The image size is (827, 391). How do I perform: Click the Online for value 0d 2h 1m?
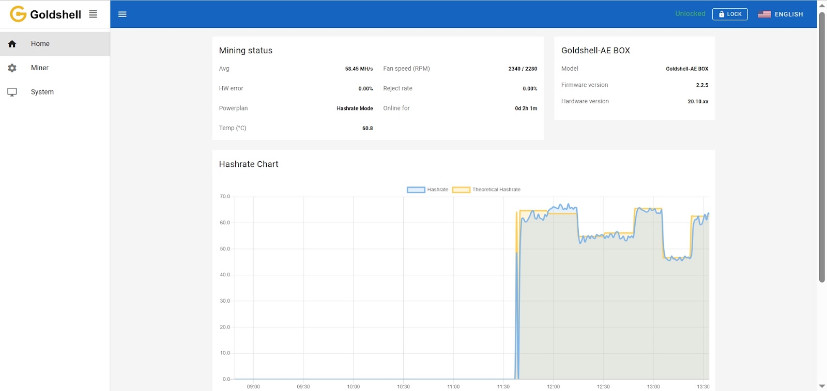pos(526,108)
